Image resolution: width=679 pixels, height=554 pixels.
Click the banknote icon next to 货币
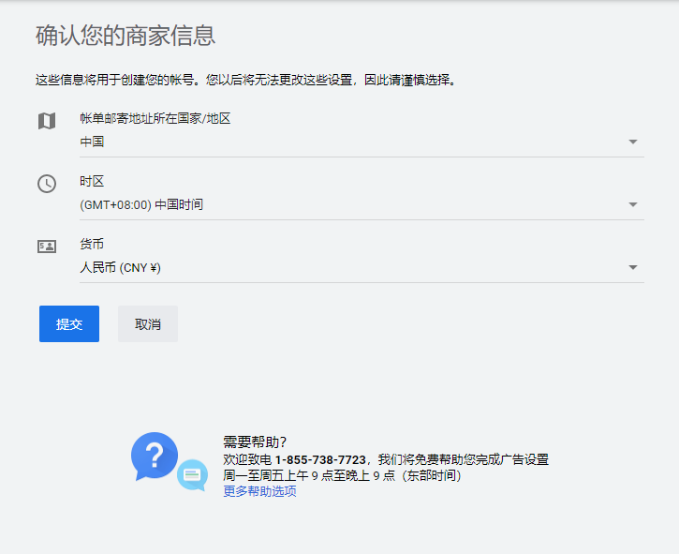click(x=47, y=247)
